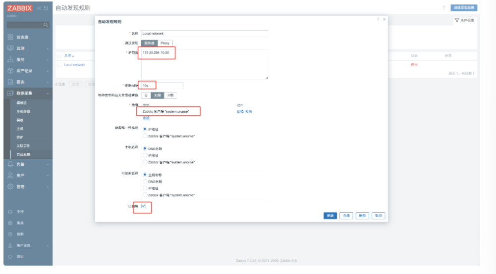Click the 资产记录 inventory cube icon
Image resolution: width=496 pixels, height=274 pixels.
tap(10, 71)
